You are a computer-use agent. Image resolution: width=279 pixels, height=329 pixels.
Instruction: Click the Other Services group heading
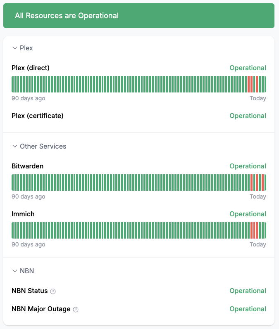43,147
